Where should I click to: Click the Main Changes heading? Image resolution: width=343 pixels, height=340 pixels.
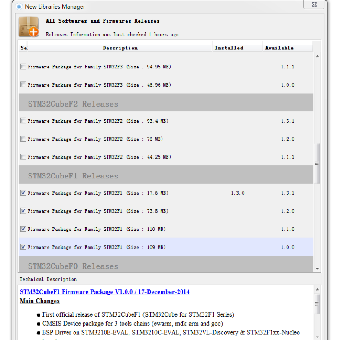(x=39, y=301)
